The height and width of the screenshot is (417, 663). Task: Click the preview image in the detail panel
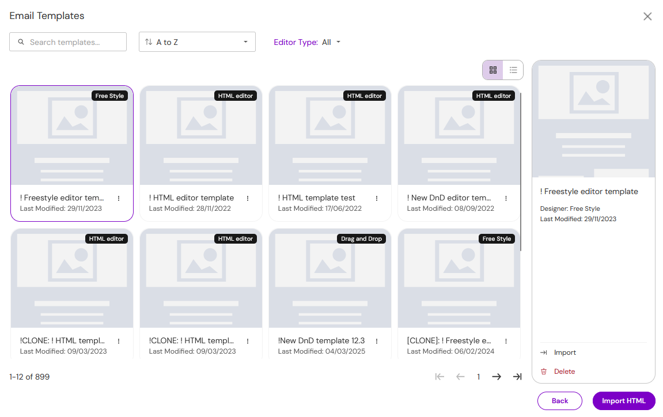pyautogui.click(x=594, y=119)
